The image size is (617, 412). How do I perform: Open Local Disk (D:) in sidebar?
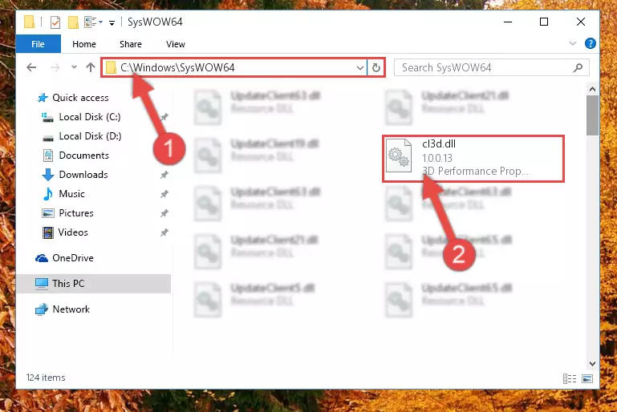(90, 136)
